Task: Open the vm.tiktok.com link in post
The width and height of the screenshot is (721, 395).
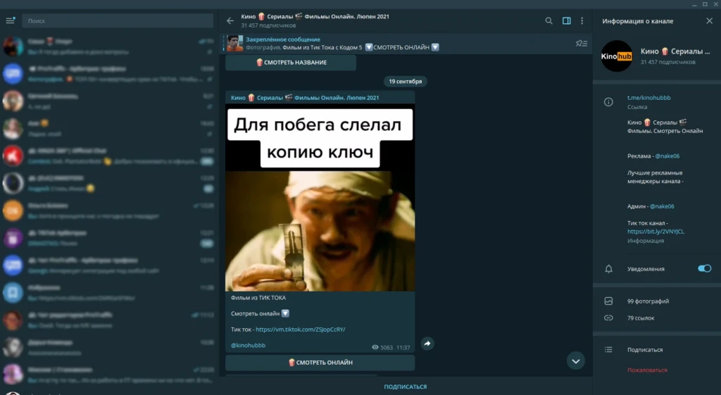Action: 300,330
